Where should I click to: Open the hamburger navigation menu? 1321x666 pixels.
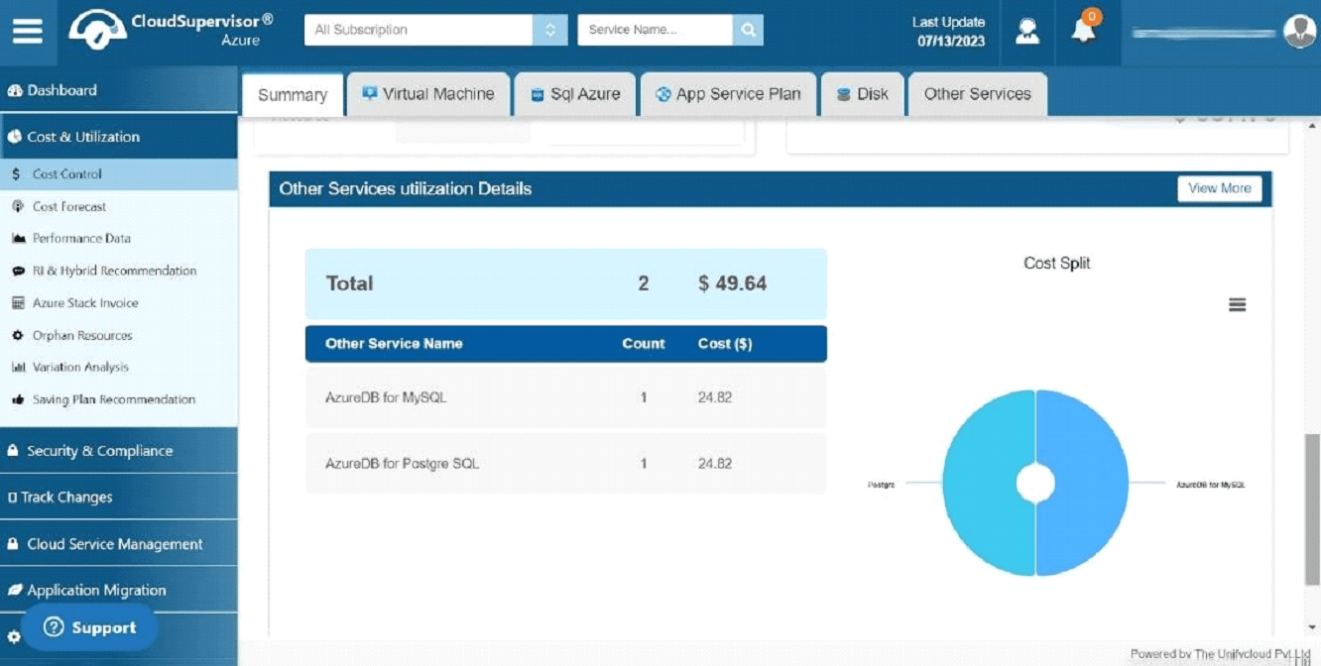point(28,31)
